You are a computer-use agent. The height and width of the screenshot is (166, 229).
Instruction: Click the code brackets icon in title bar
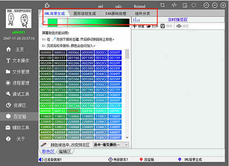[174, 6]
